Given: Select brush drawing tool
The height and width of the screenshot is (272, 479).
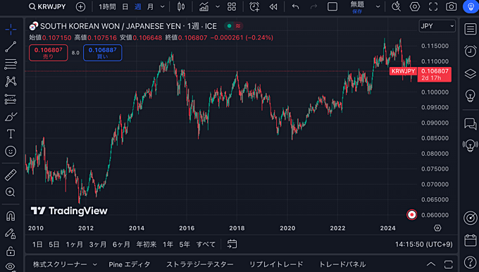Looking at the screenshot, I should (11, 117).
